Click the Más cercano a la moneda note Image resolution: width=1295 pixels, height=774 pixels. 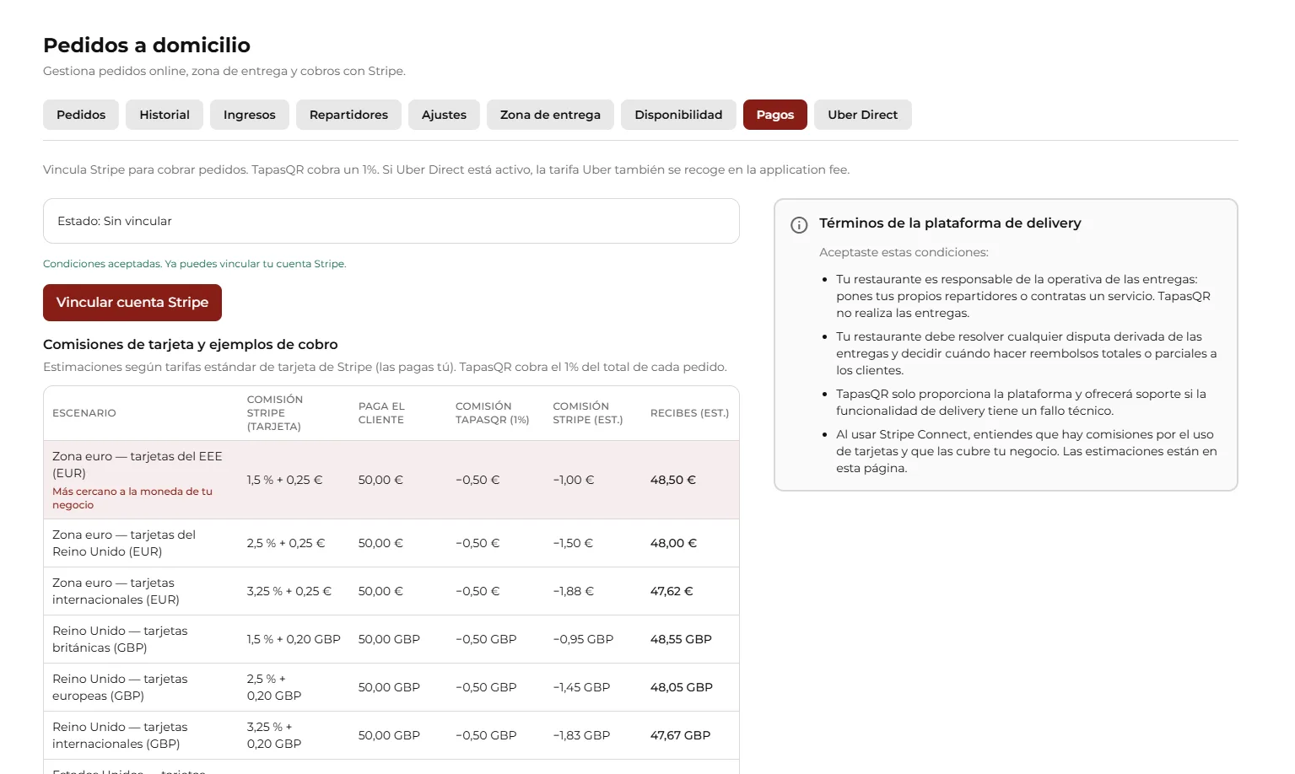(132, 498)
